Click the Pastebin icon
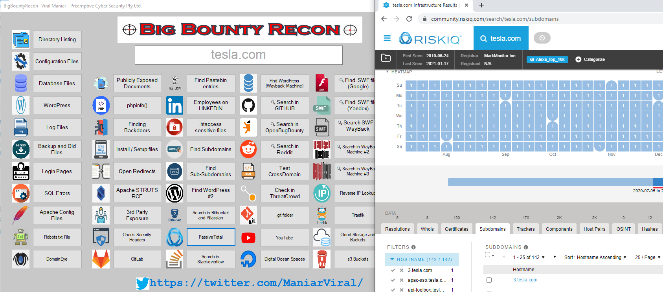The image size is (663, 292). tap(174, 83)
